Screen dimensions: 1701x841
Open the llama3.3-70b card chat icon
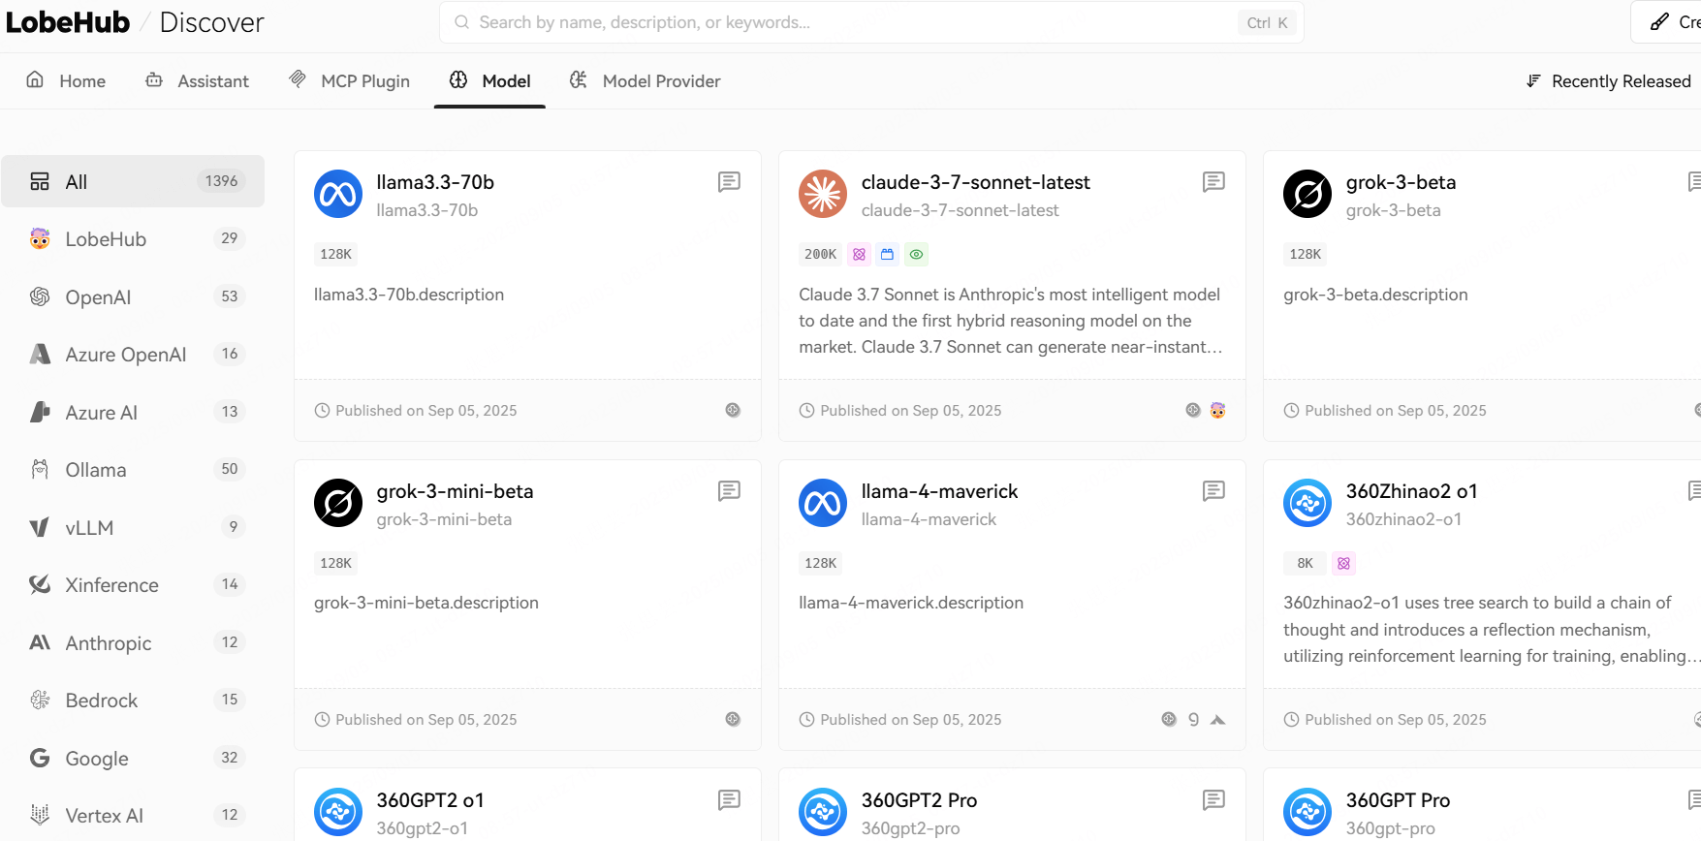[x=729, y=182]
